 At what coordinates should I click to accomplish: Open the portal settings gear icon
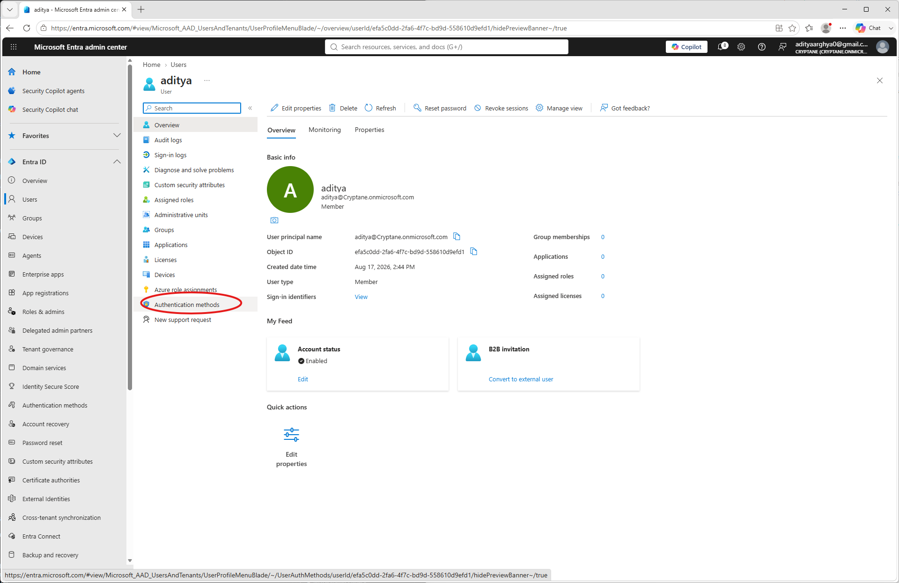coord(741,47)
